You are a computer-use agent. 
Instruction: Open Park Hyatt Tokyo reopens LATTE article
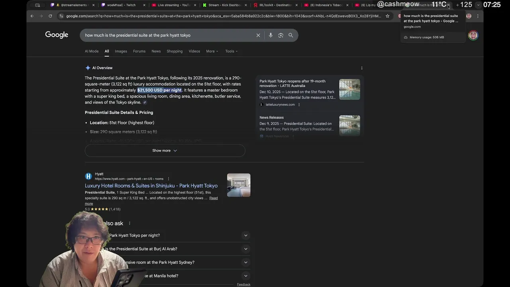[x=292, y=83]
